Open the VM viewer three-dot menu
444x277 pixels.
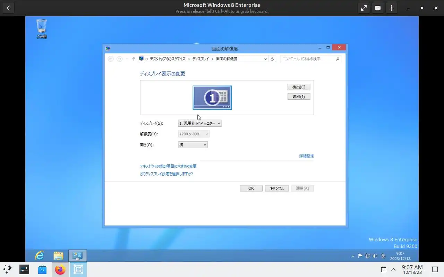tap(392, 8)
